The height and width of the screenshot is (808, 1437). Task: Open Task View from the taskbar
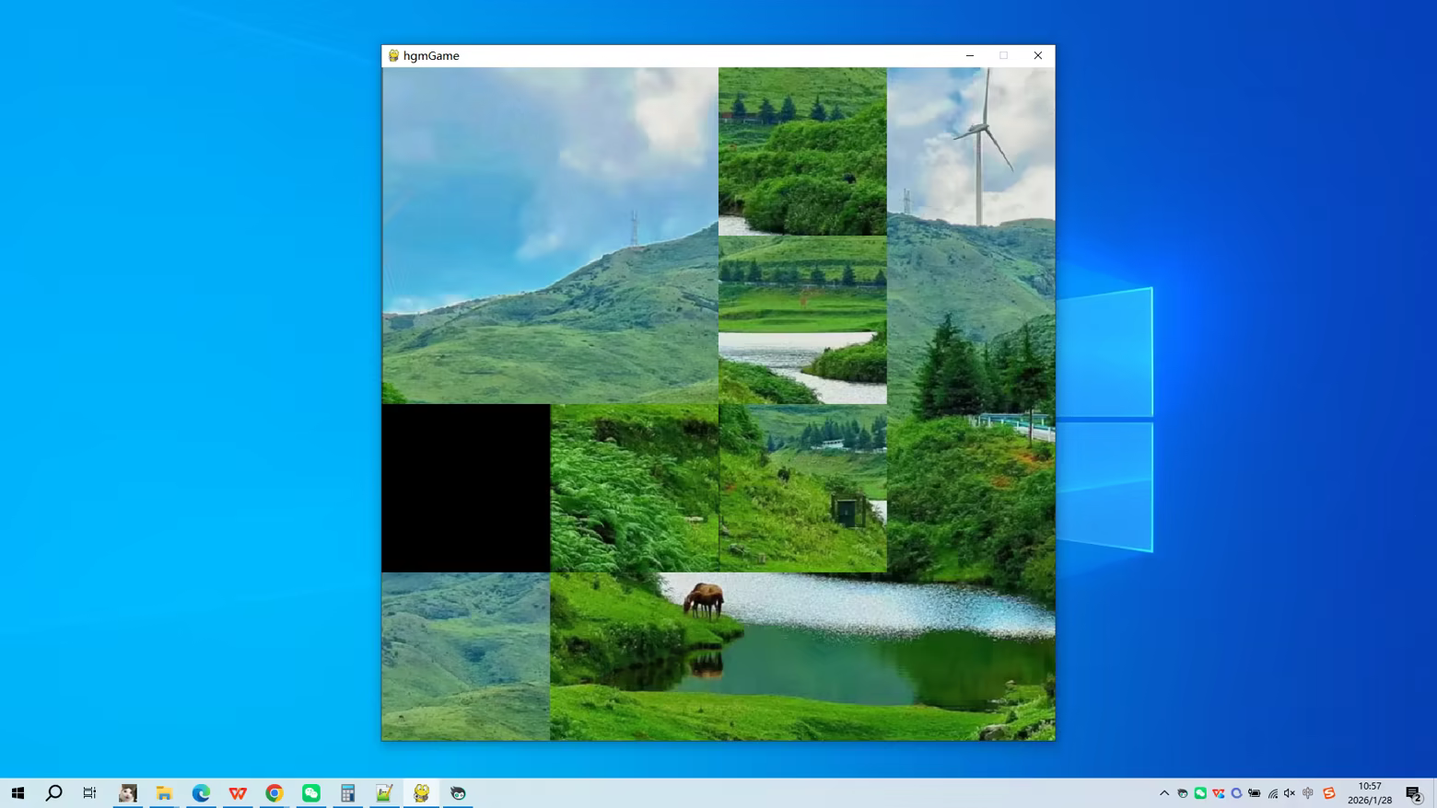click(x=89, y=792)
